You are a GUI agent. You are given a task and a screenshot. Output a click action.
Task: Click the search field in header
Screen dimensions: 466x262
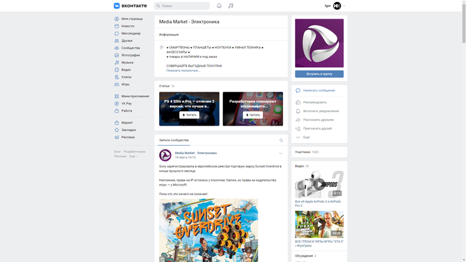coord(182,5)
